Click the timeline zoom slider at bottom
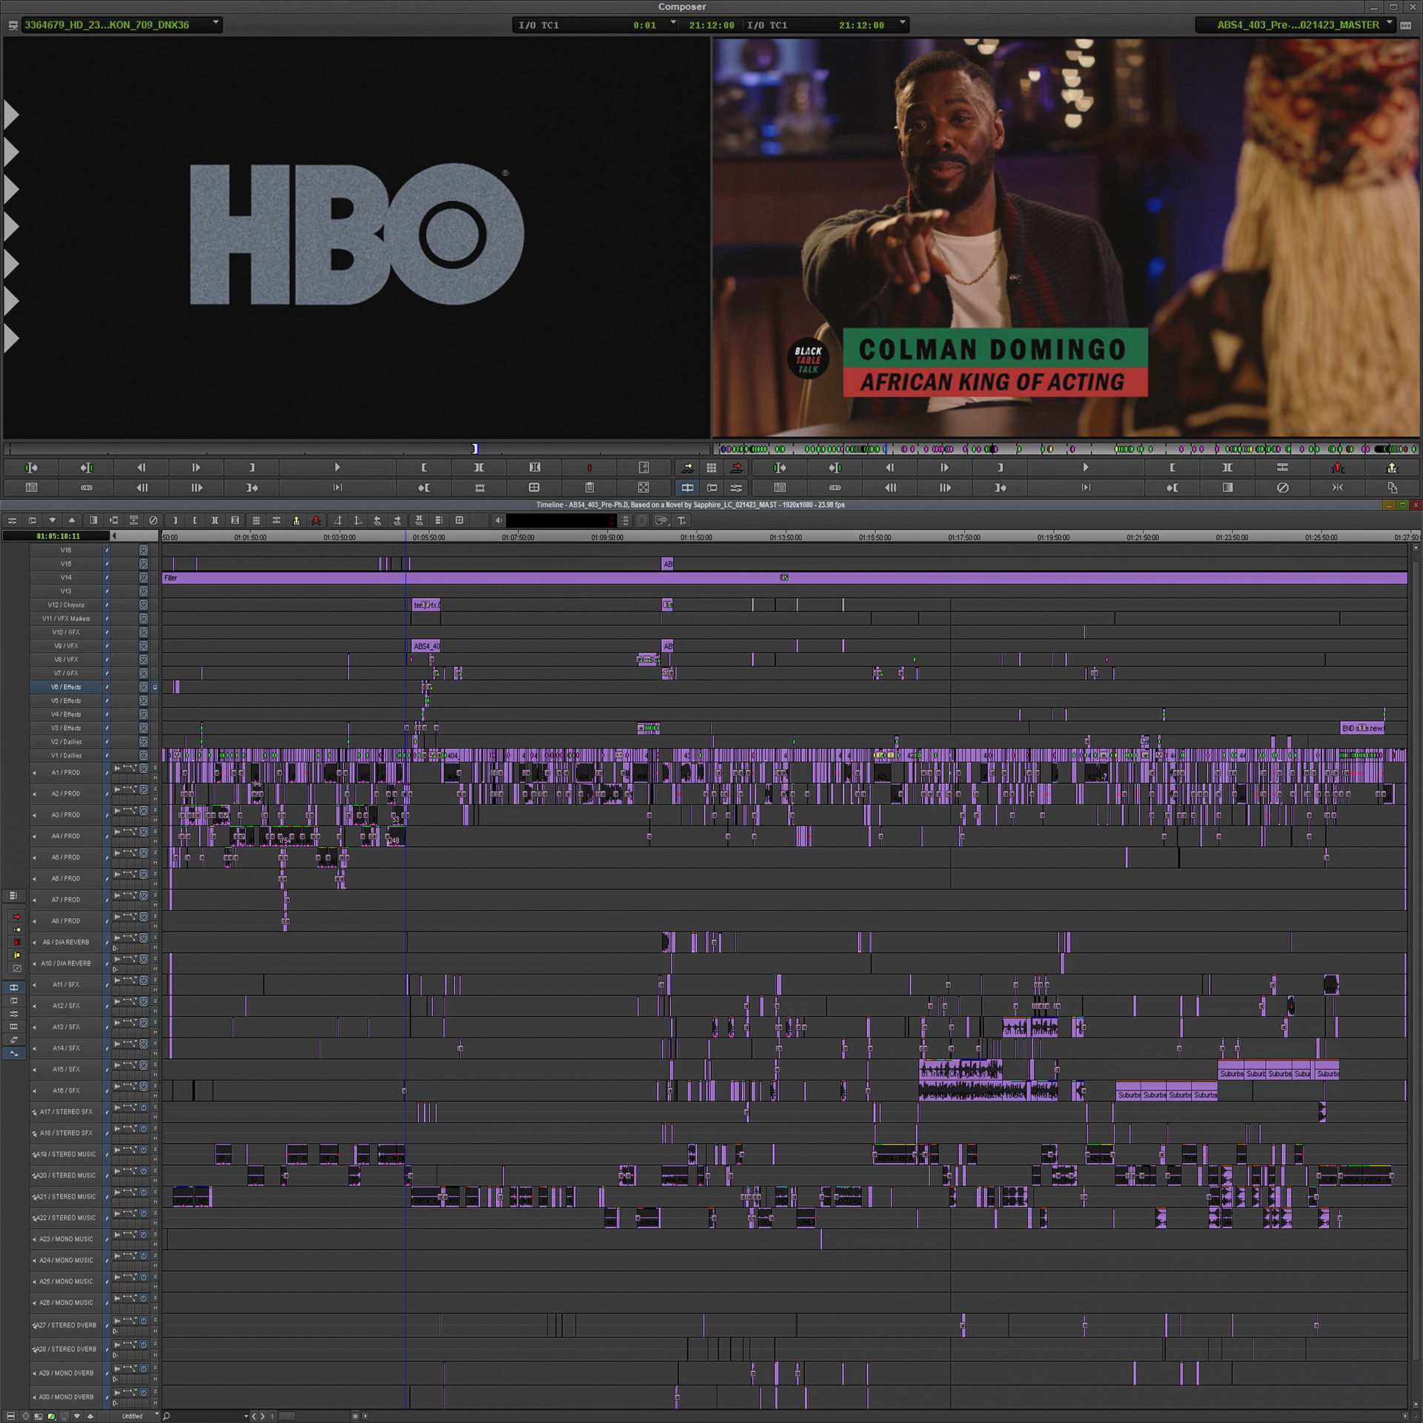The image size is (1423, 1423). coord(288,1416)
